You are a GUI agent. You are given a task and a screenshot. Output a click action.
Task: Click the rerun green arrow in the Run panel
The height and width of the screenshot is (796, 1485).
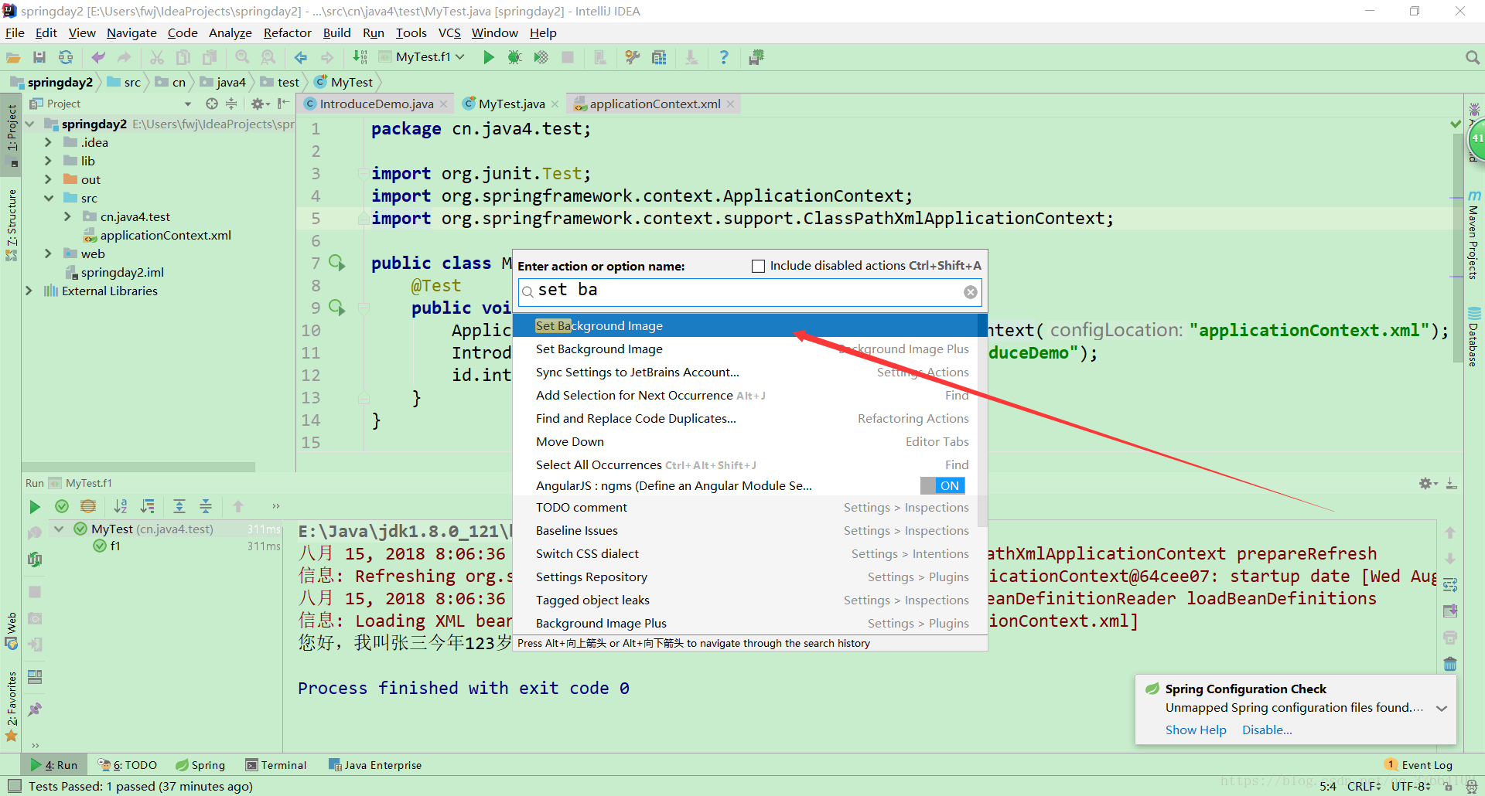coord(35,507)
